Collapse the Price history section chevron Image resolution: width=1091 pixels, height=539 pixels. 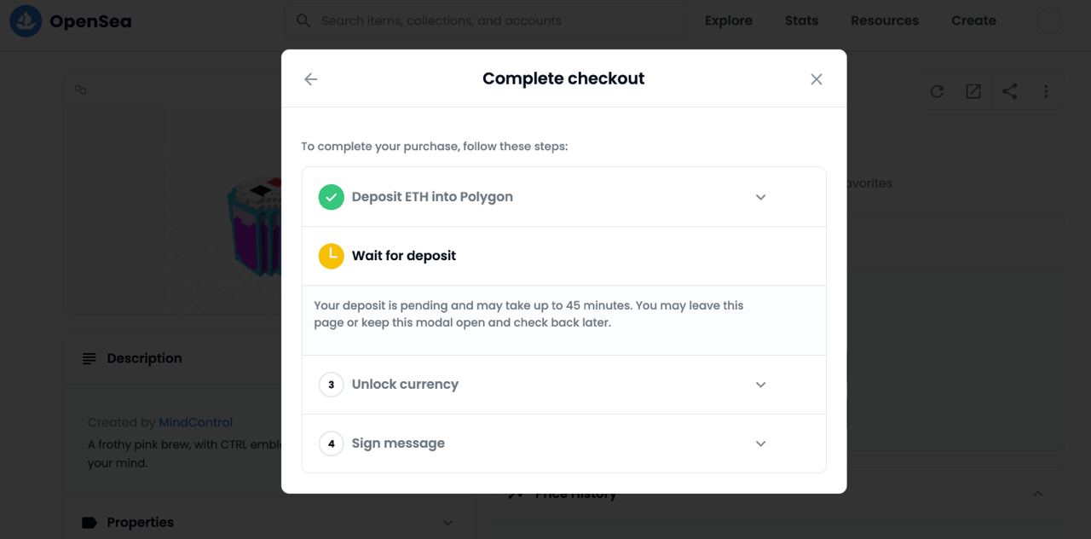tap(1037, 494)
